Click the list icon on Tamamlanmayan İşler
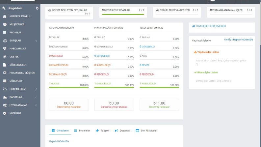261x147 pixels. (211, 10)
